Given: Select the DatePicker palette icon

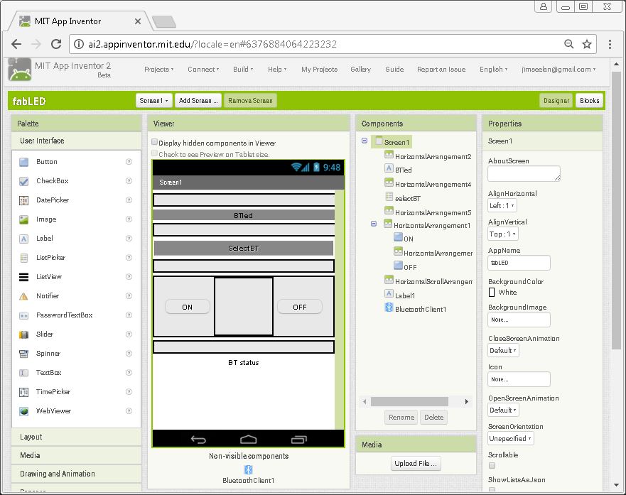Looking at the screenshot, I should pyautogui.click(x=24, y=200).
